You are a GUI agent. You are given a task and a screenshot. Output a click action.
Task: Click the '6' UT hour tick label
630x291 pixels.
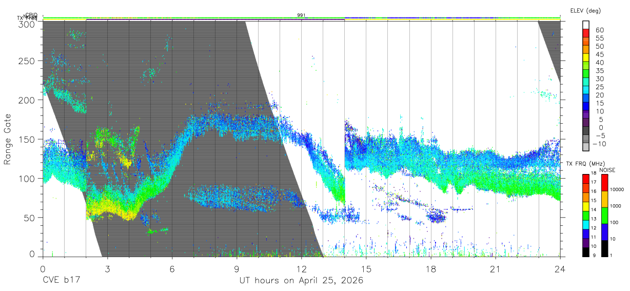click(172, 269)
